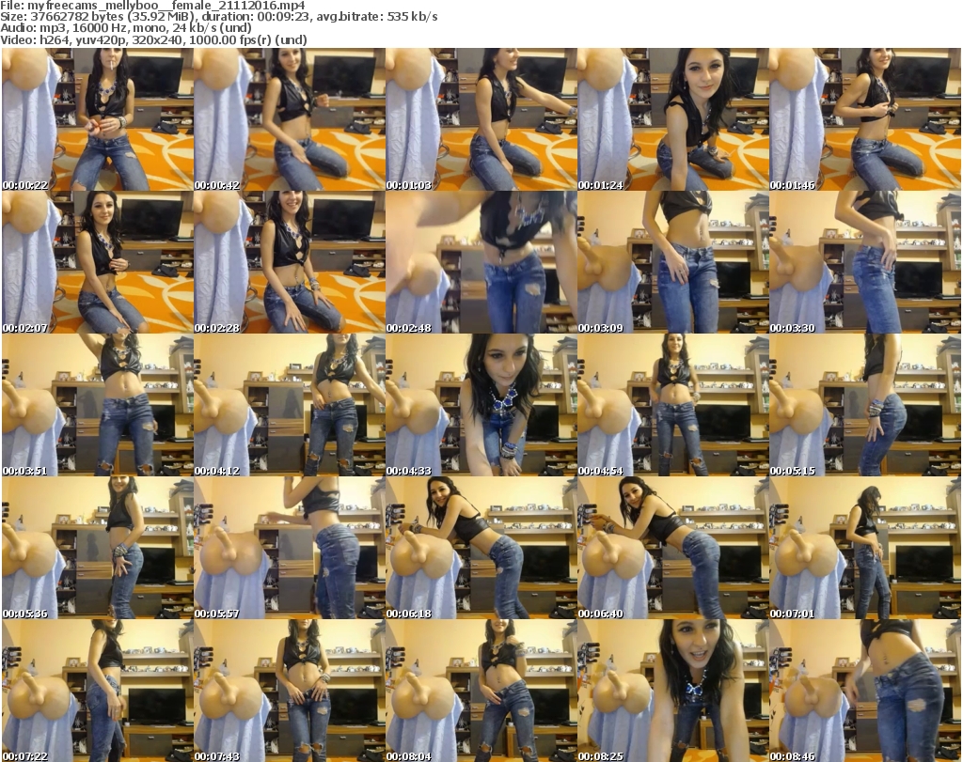Viewport: 963px width, 762px height.
Task: Open the frame at 00:01:03
Action: [x=481, y=119]
